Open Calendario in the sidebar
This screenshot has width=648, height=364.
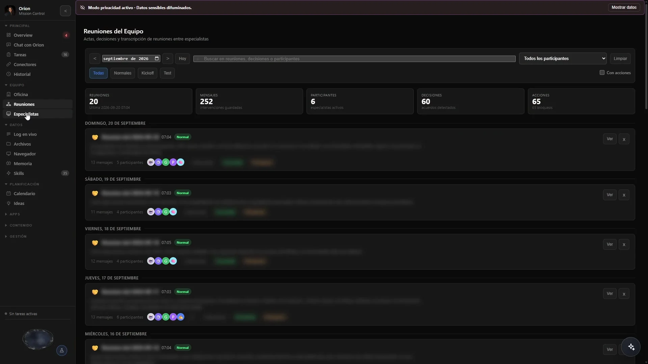pyautogui.click(x=37, y=193)
